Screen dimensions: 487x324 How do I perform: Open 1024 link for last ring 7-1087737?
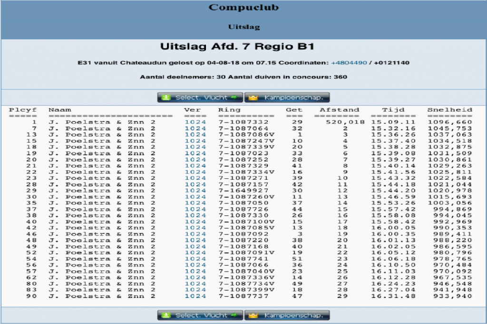195,296
